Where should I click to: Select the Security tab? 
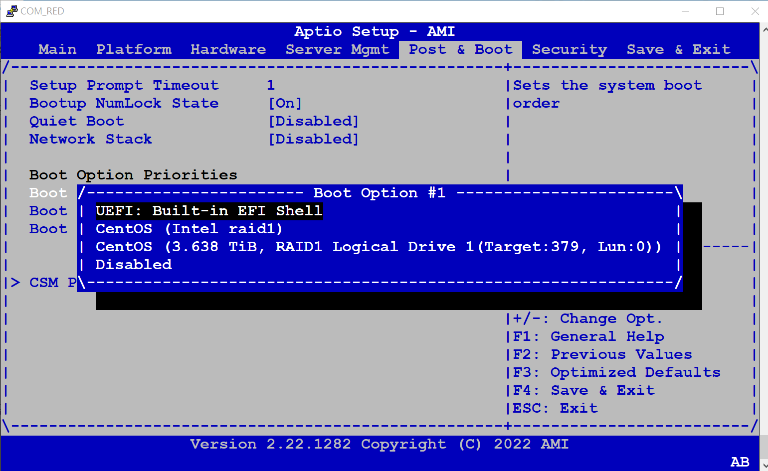(x=569, y=49)
